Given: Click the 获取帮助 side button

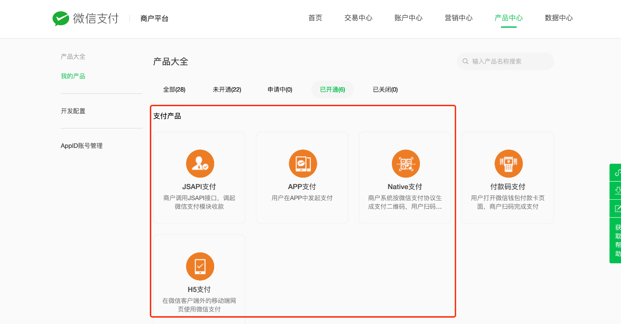Looking at the screenshot, I should click(x=617, y=240).
